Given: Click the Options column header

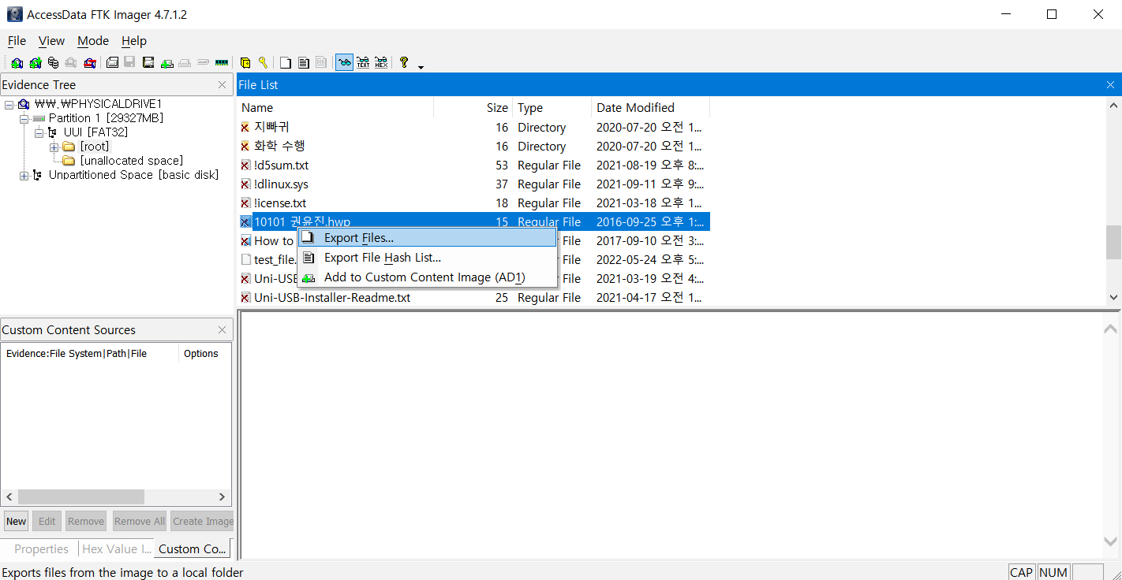Looking at the screenshot, I should tap(204, 354).
